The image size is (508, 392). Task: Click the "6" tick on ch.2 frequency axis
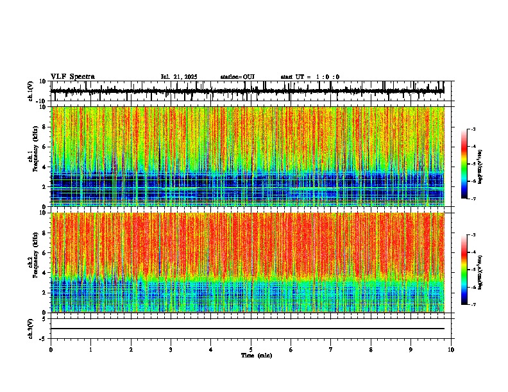coord(46,253)
